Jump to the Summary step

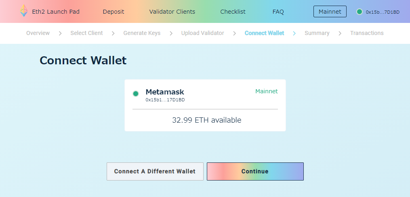(x=317, y=33)
